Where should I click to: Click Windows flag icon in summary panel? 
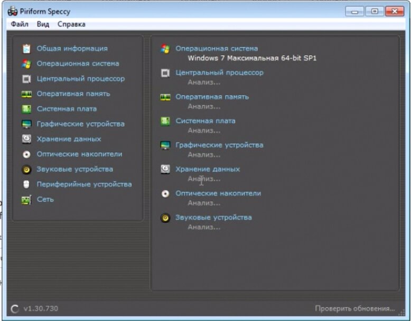pos(165,49)
